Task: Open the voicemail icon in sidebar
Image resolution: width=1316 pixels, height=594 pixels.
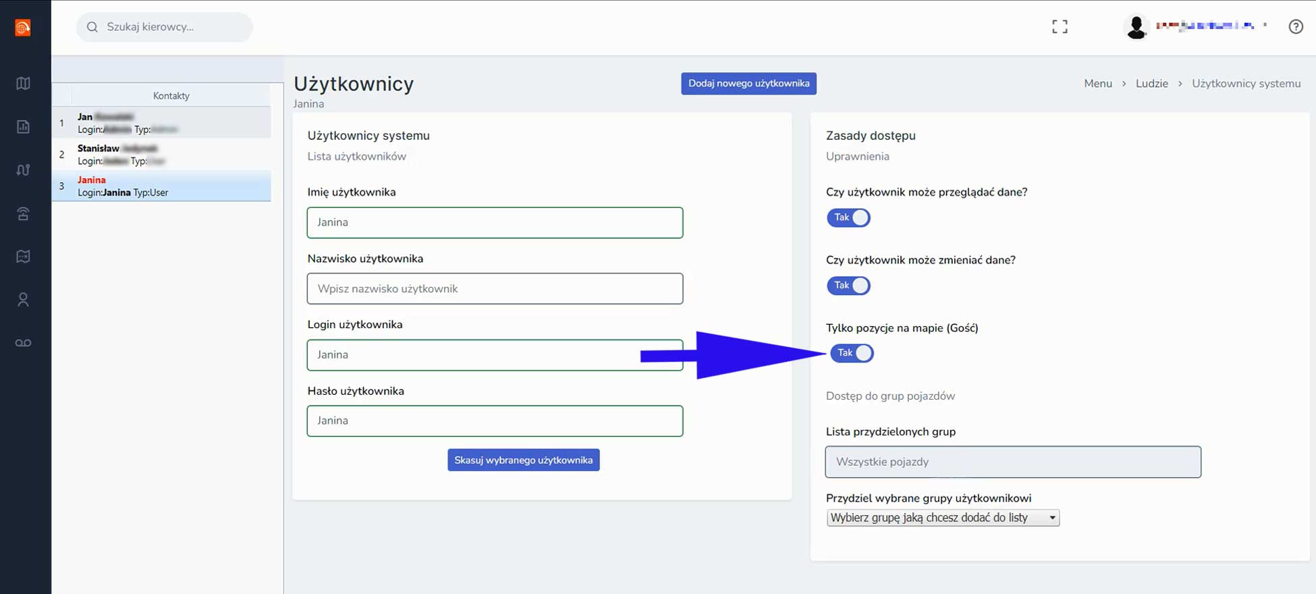Action: (23, 343)
